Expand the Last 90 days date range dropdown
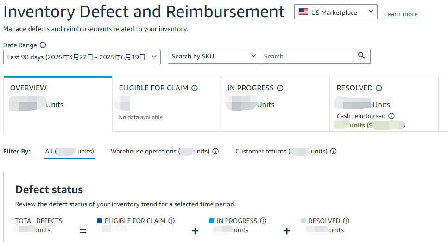 (x=82, y=57)
